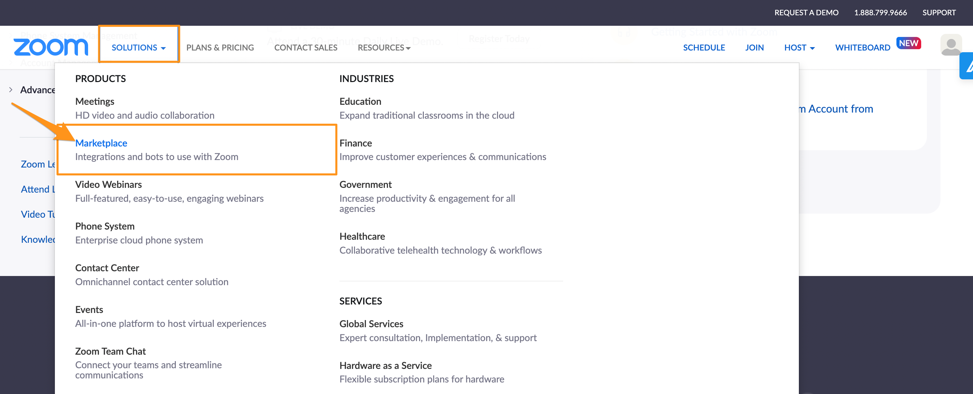Open Phone System product page
Viewport: 973px width, 394px height.
click(105, 226)
